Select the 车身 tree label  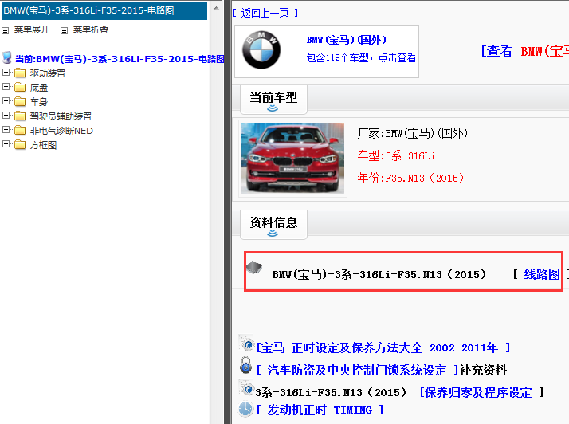[39, 102]
